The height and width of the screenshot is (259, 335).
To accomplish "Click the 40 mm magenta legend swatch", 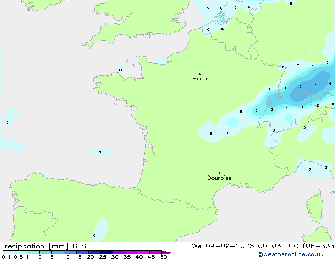I will click(x=143, y=252).
